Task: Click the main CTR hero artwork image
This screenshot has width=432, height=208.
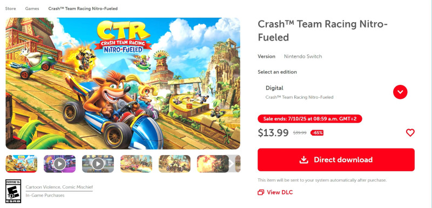Action: 123,84
